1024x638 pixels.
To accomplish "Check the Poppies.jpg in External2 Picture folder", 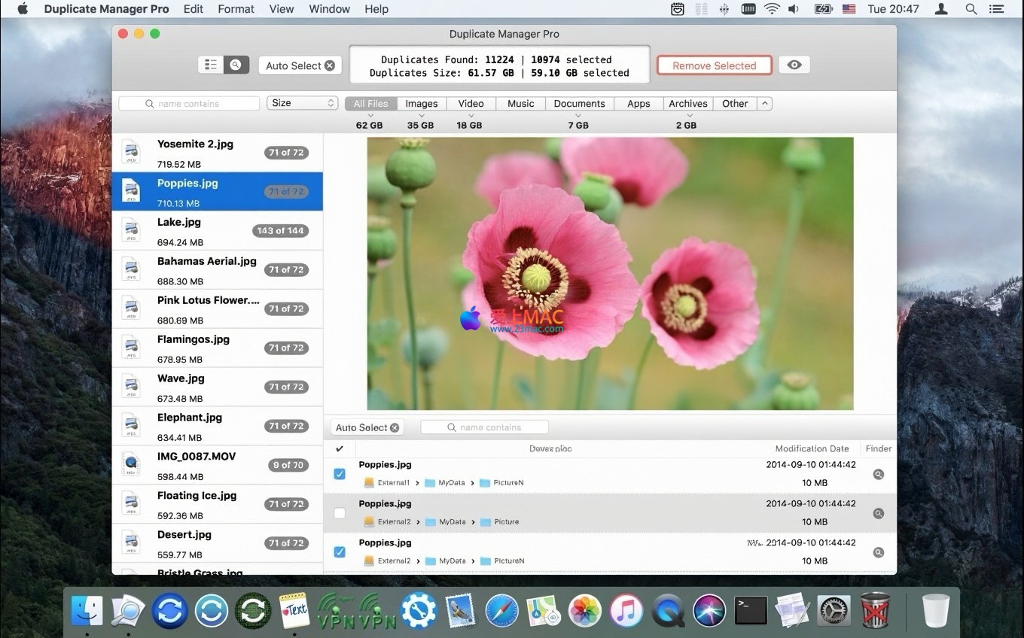I will pos(340,513).
